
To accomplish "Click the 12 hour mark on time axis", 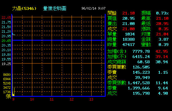I will pyautogui.click(x=72, y=99).
